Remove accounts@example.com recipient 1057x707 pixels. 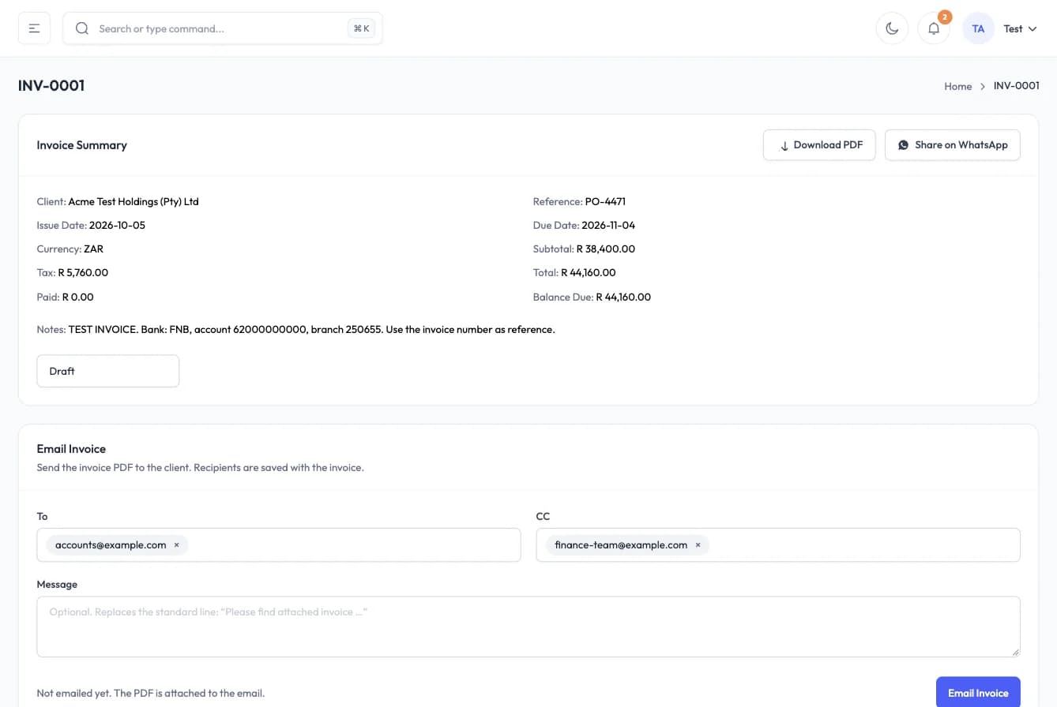pos(176,544)
